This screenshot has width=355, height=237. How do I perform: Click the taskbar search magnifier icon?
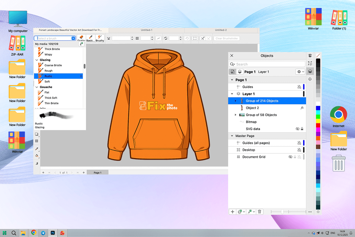point(14,233)
